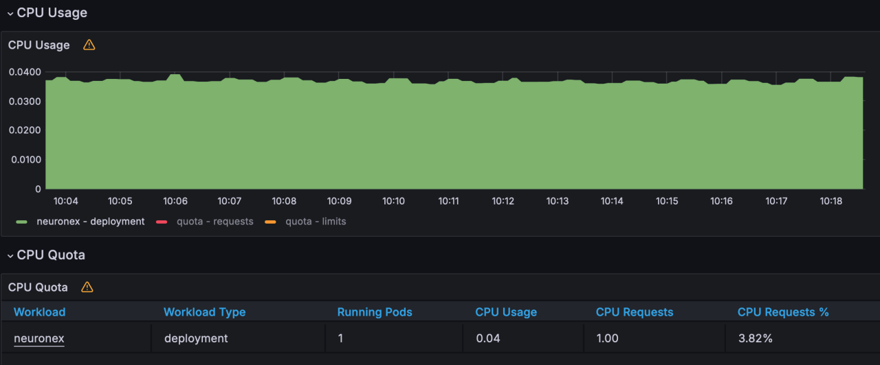Screen dimensions: 880x365
Task: Click the green neuronex legend color swatch
Action: (22, 222)
